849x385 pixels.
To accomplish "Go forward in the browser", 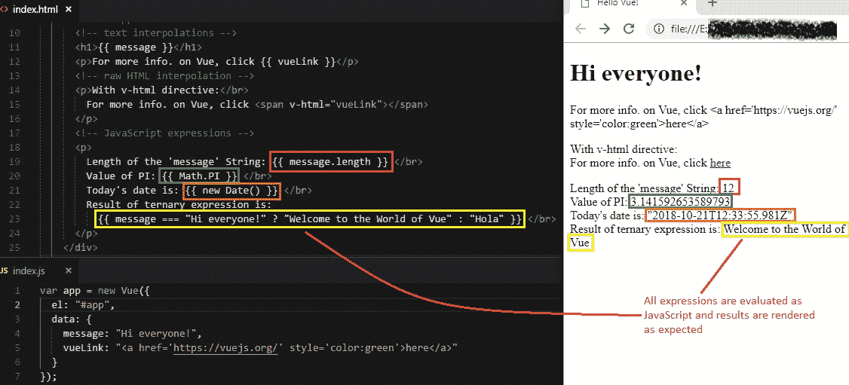I will [x=604, y=29].
